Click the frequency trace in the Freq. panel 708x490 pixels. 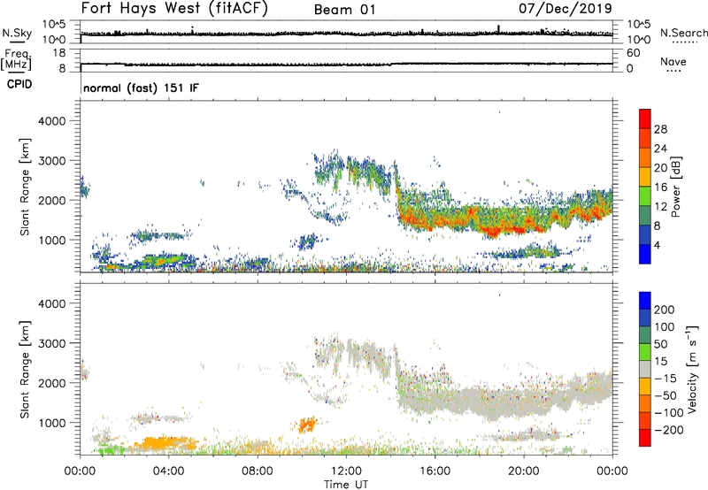pos(346,64)
